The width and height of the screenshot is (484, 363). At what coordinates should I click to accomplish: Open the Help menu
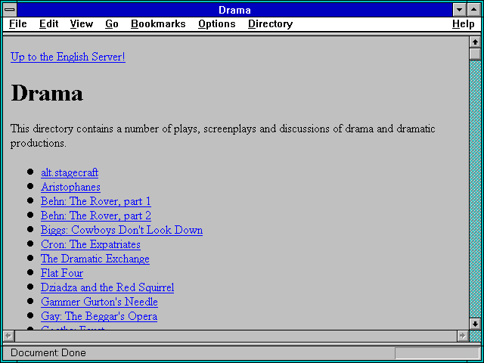(464, 24)
